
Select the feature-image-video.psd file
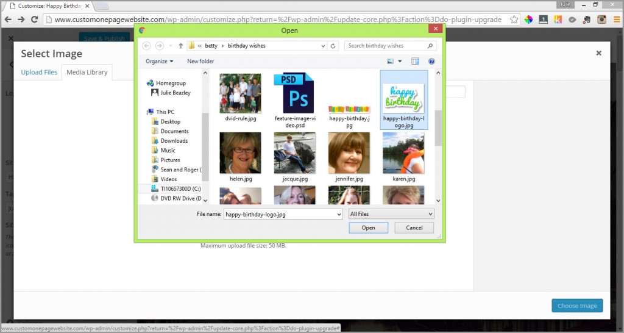(295, 101)
